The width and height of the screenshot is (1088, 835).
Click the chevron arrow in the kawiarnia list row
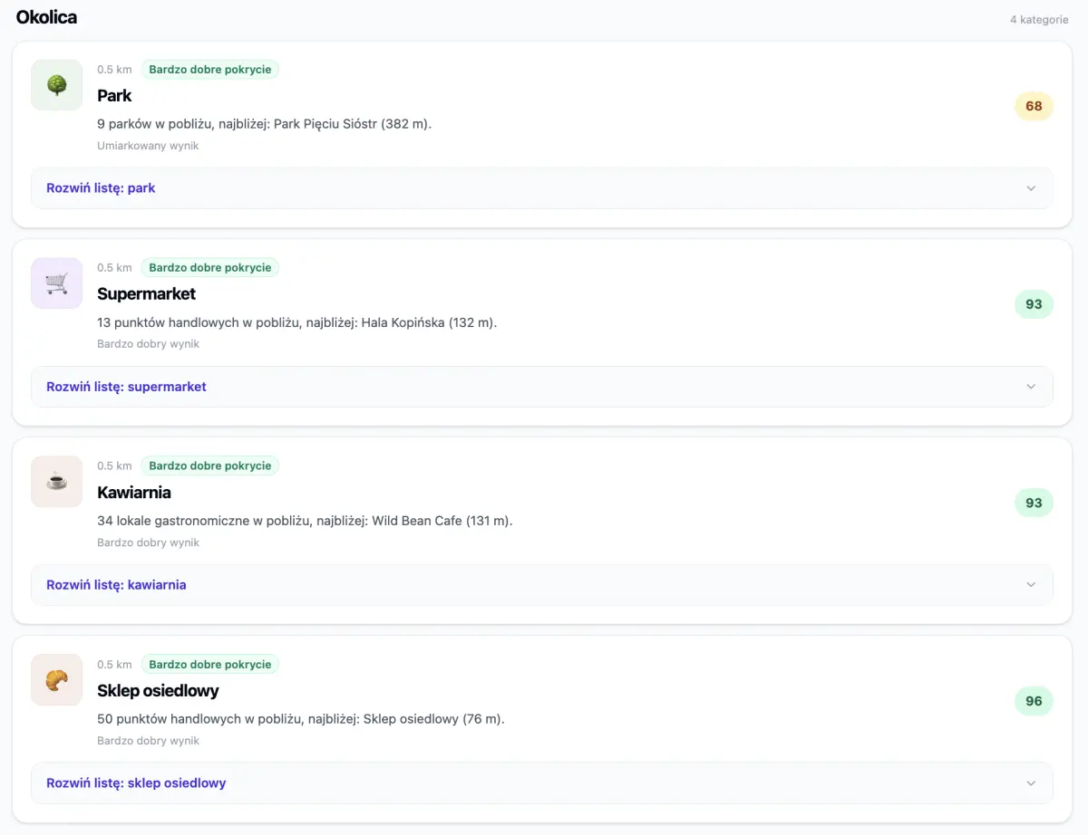point(1031,585)
